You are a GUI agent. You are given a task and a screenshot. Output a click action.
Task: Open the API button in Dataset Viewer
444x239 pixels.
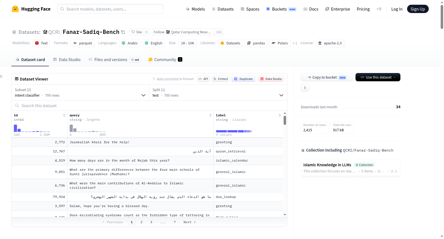203,79
